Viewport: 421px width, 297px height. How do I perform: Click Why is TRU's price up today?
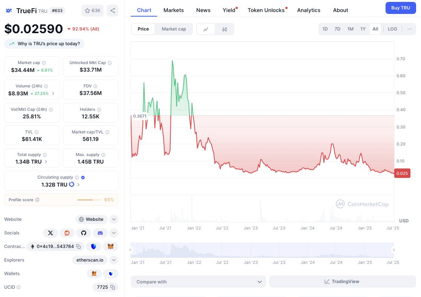[x=44, y=44]
